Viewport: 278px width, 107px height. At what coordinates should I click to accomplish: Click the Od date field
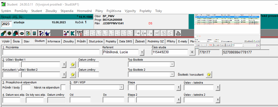(80, 100)
